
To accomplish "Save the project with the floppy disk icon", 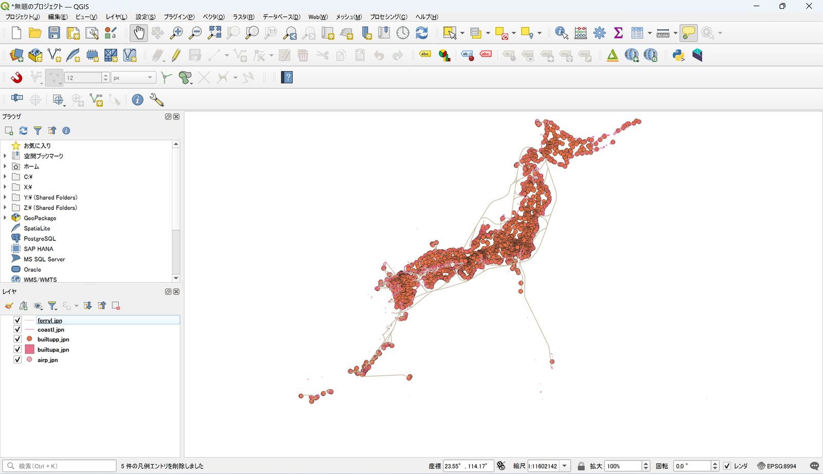I will tap(54, 33).
